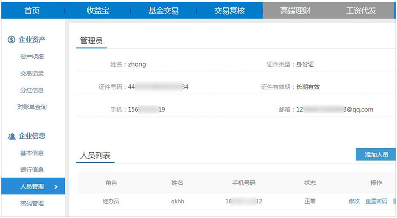Screen dimensions: 397x218
Task: Open 分红信息 sidebar item
Action: click(32, 90)
